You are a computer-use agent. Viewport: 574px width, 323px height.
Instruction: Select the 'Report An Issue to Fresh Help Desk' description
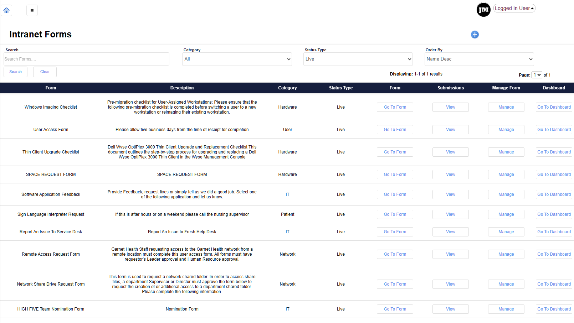pos(182,232)
